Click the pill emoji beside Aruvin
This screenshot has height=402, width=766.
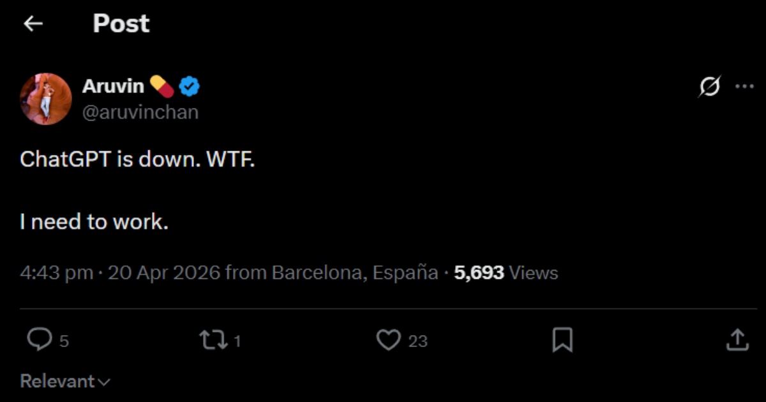point(161,86)
